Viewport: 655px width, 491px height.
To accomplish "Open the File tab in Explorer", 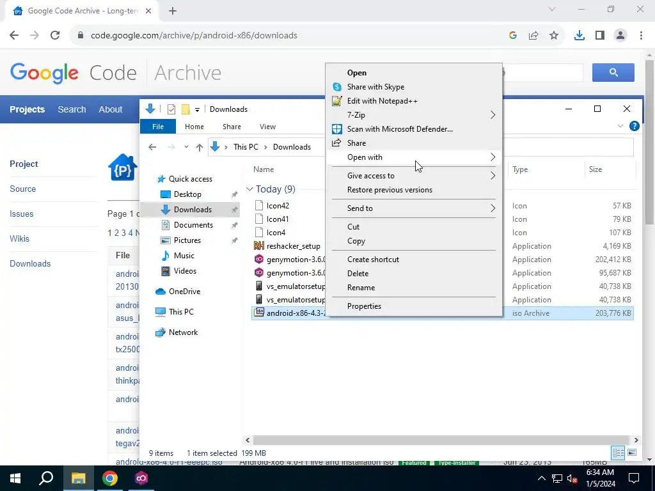I will 158,127.
